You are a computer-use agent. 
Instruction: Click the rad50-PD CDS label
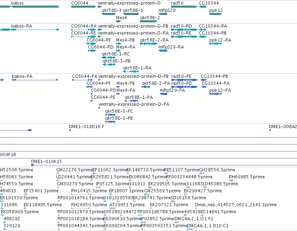click(x=181, y=83)
